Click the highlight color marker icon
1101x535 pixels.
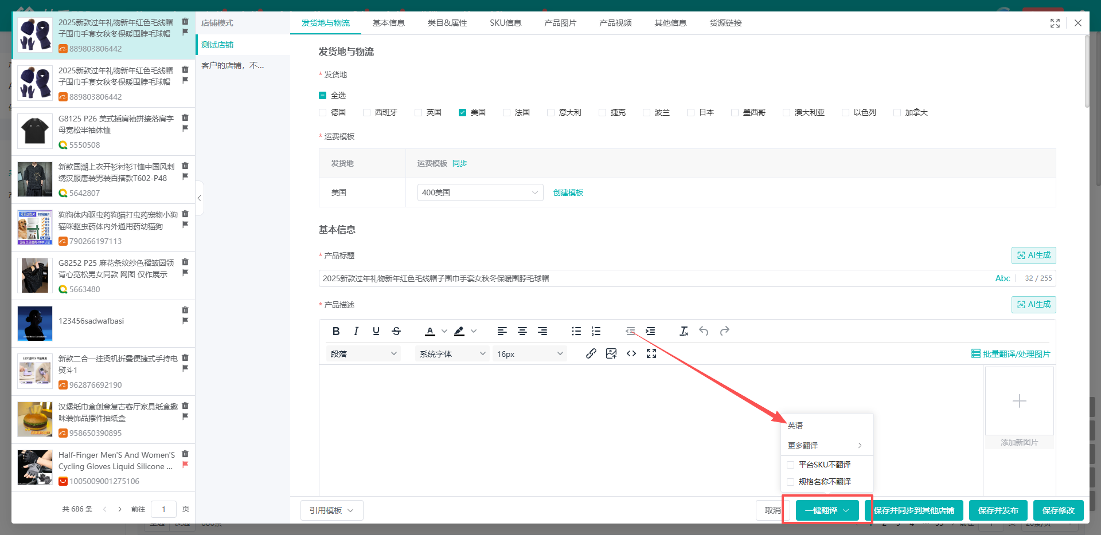[x=459, y=331]
